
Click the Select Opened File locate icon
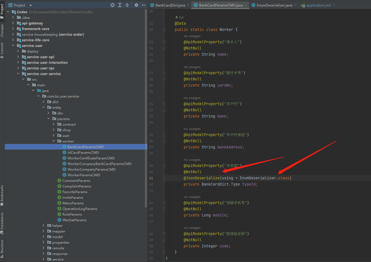[x=113, y=5]
